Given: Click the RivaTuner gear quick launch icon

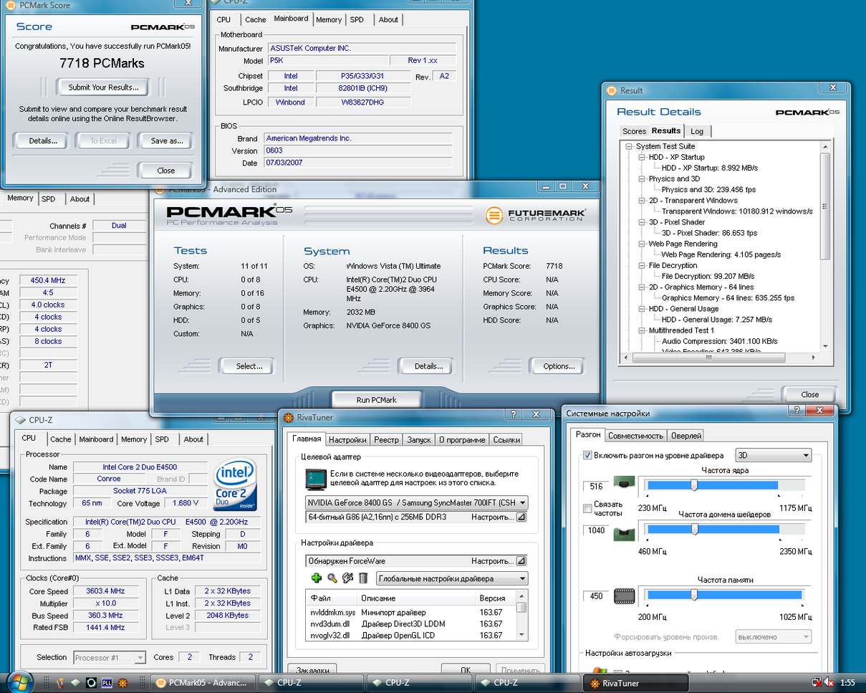Looking at the screenshot, I should point(122,683).
